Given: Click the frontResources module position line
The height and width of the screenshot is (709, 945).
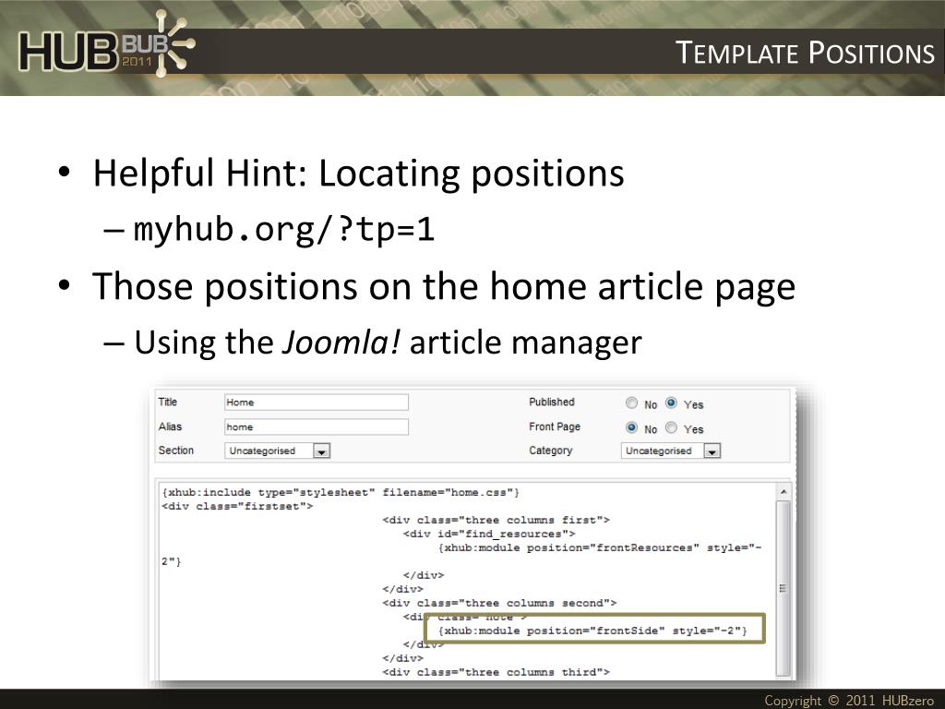Looking at the screenshot, I should pos(600,547).
